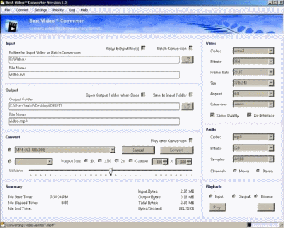Click the custom height spinner field

click(x=184, y=162)
